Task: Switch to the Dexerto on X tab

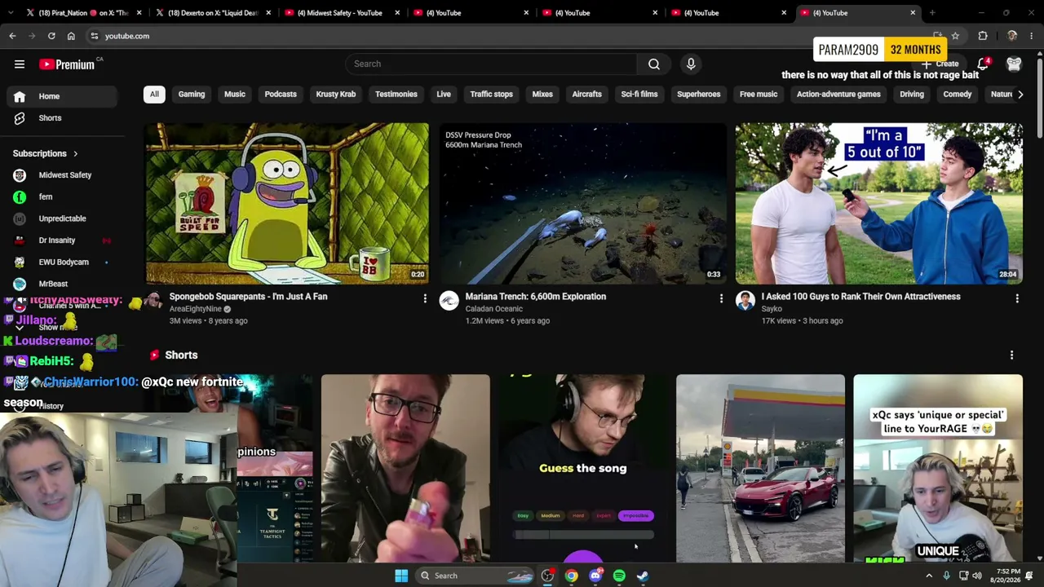Action: [214, 13]
